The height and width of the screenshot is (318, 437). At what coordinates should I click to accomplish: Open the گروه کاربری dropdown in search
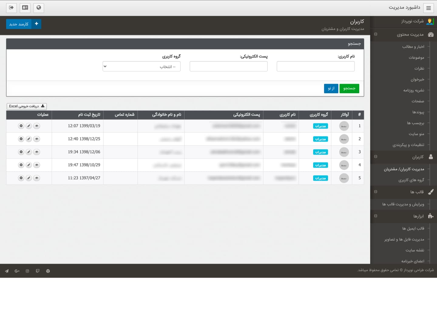tap(141, 66)
